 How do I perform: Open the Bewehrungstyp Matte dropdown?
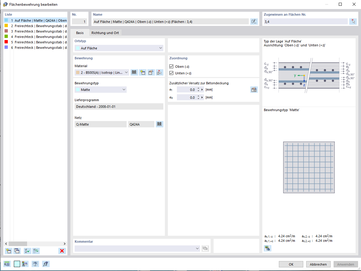coord(100,90)
